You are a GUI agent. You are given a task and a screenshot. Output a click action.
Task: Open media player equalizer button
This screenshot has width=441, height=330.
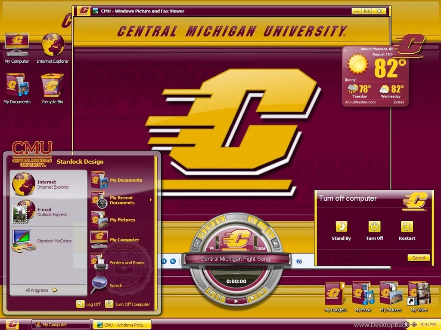point(220,220)
